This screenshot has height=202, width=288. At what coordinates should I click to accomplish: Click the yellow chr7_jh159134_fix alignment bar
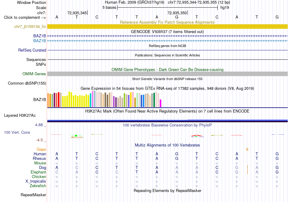167,26
